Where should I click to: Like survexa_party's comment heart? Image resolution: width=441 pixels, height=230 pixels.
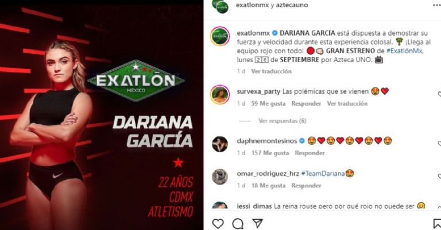(x=439, y=95)
